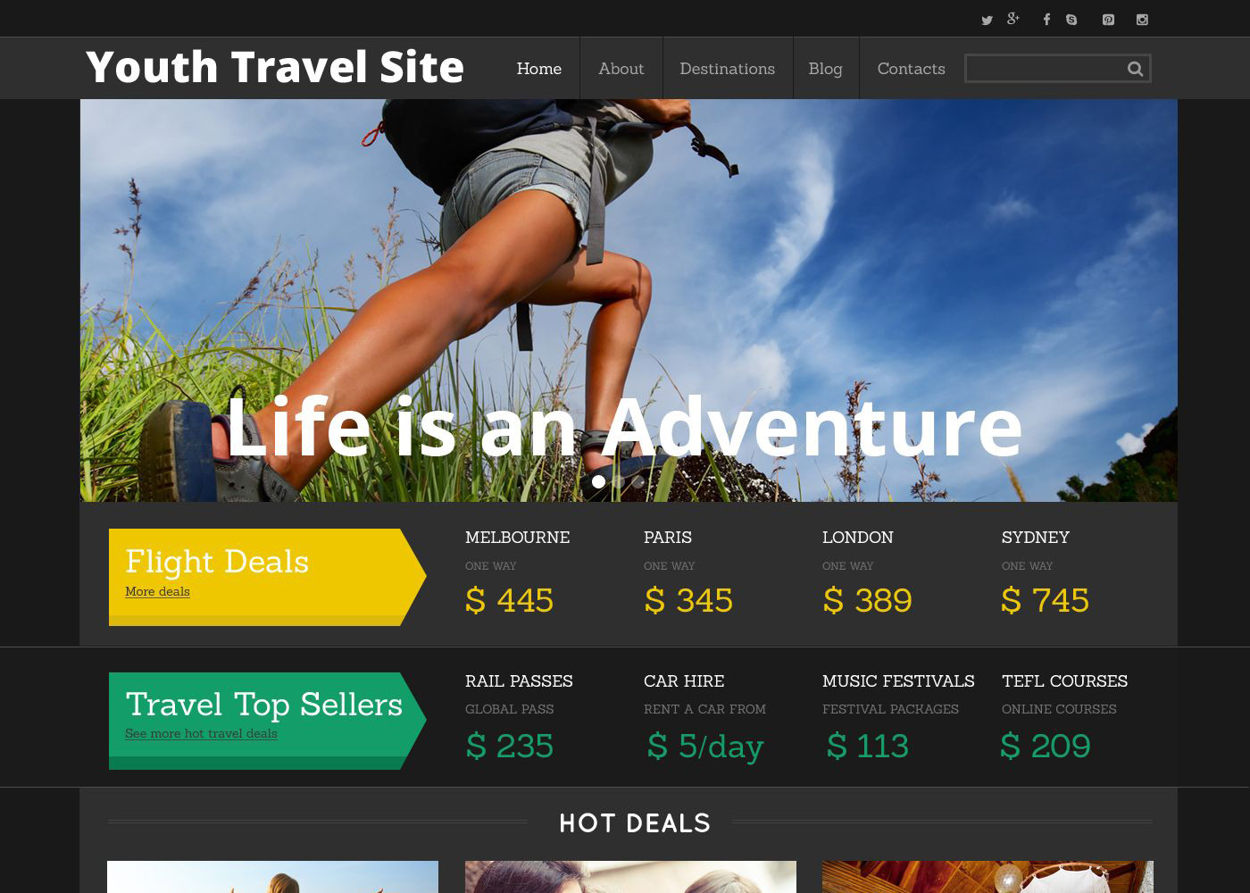This screenshot has height=893, width=1250.
Task: Open the Twitter social icon
Action: (x=987, y=20)
